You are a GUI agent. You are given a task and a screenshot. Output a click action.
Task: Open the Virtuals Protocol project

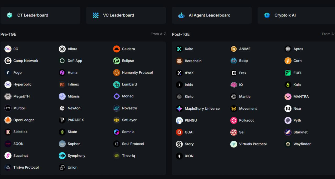tap(249, 144)
